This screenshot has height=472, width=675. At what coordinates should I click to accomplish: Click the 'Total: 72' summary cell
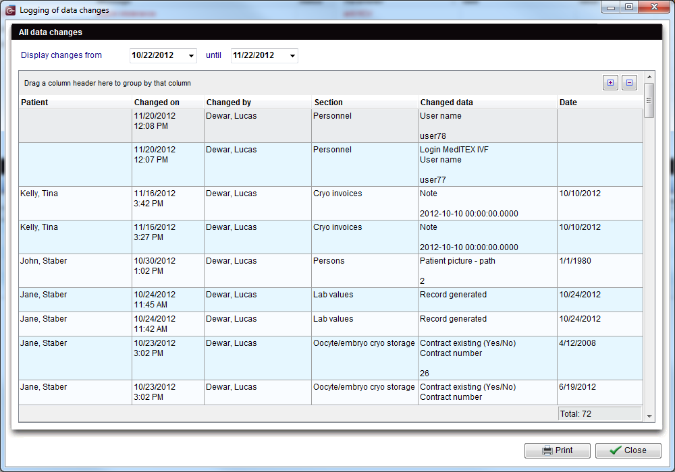pyautogui.click(x=599, y=413)
